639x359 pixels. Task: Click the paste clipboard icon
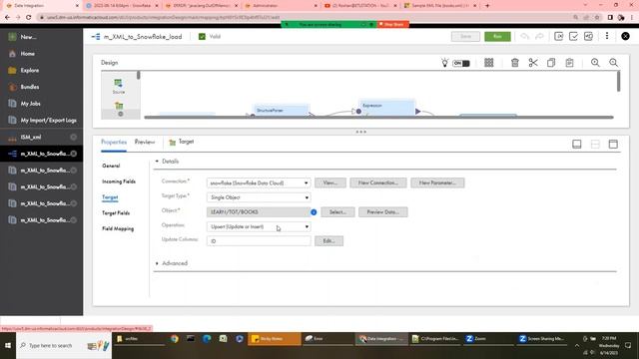[x=570, y=63]
